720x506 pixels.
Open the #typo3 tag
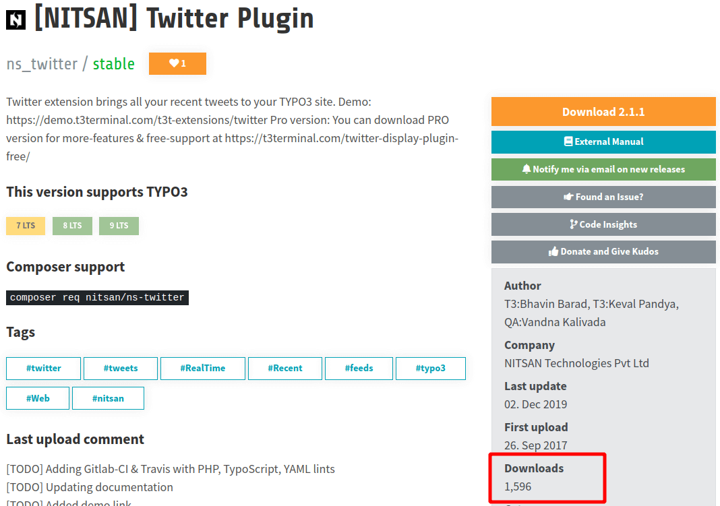point(430,368)
